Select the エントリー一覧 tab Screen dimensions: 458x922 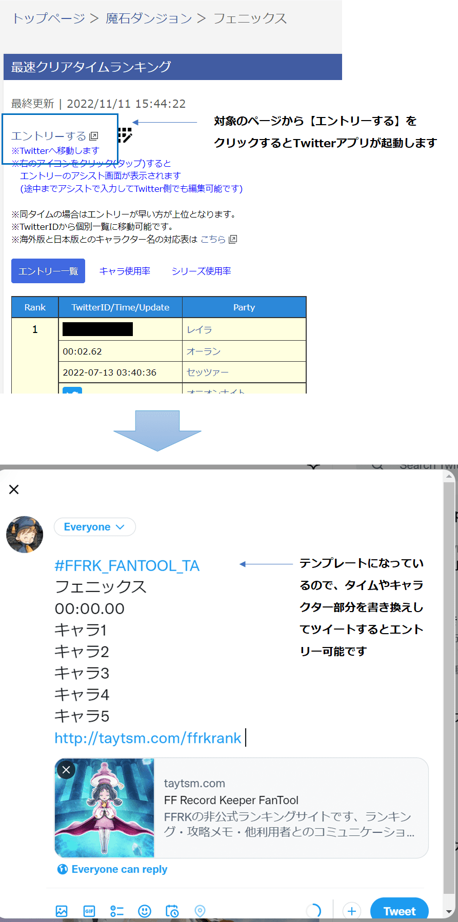48,271
